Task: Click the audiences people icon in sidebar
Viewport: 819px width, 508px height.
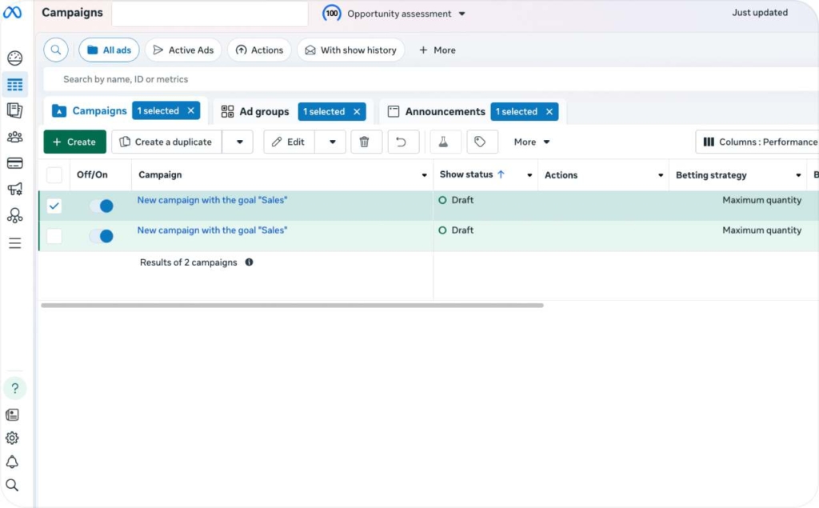Action: (15, 136)
